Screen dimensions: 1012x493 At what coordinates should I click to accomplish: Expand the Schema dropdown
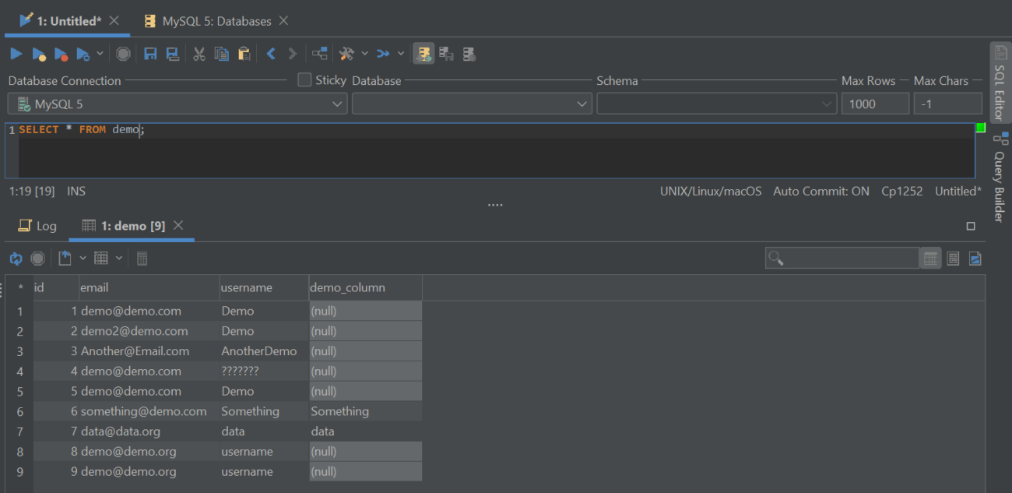click(x=825, y=102)
